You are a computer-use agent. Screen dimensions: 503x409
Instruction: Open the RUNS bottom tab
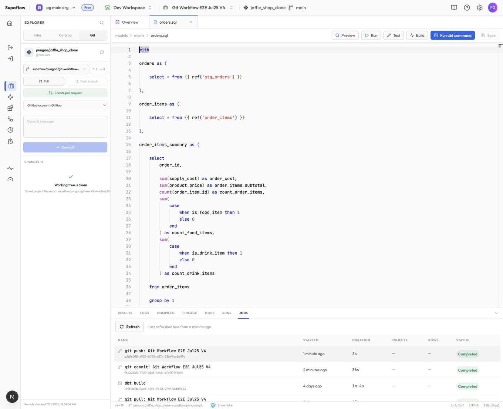point(227,313)
